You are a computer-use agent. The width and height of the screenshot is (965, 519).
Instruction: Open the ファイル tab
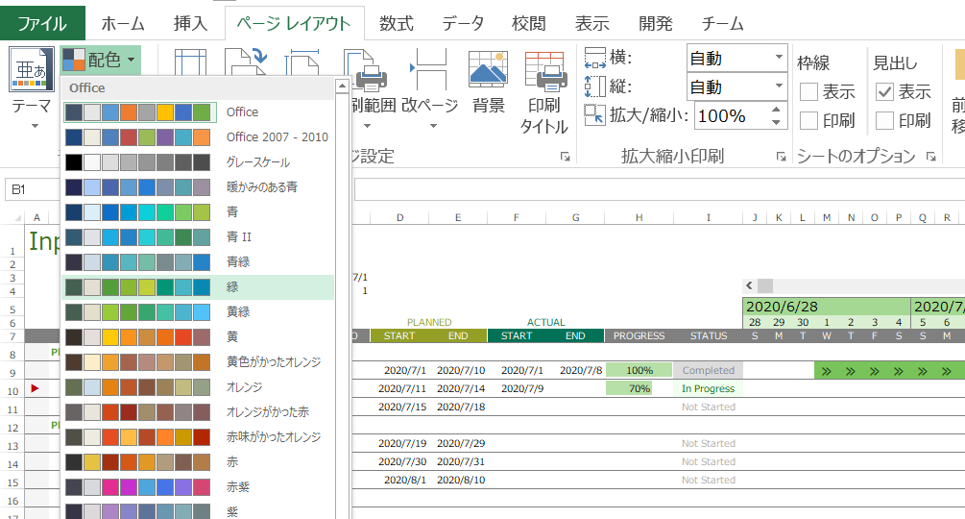click(x=42, y=23)
